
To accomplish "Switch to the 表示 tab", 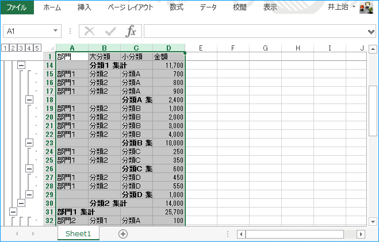I will coord(270,7).
